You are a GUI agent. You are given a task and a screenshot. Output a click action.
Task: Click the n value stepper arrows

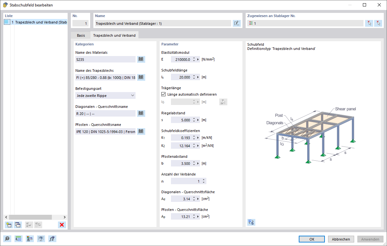pos(204,181)
